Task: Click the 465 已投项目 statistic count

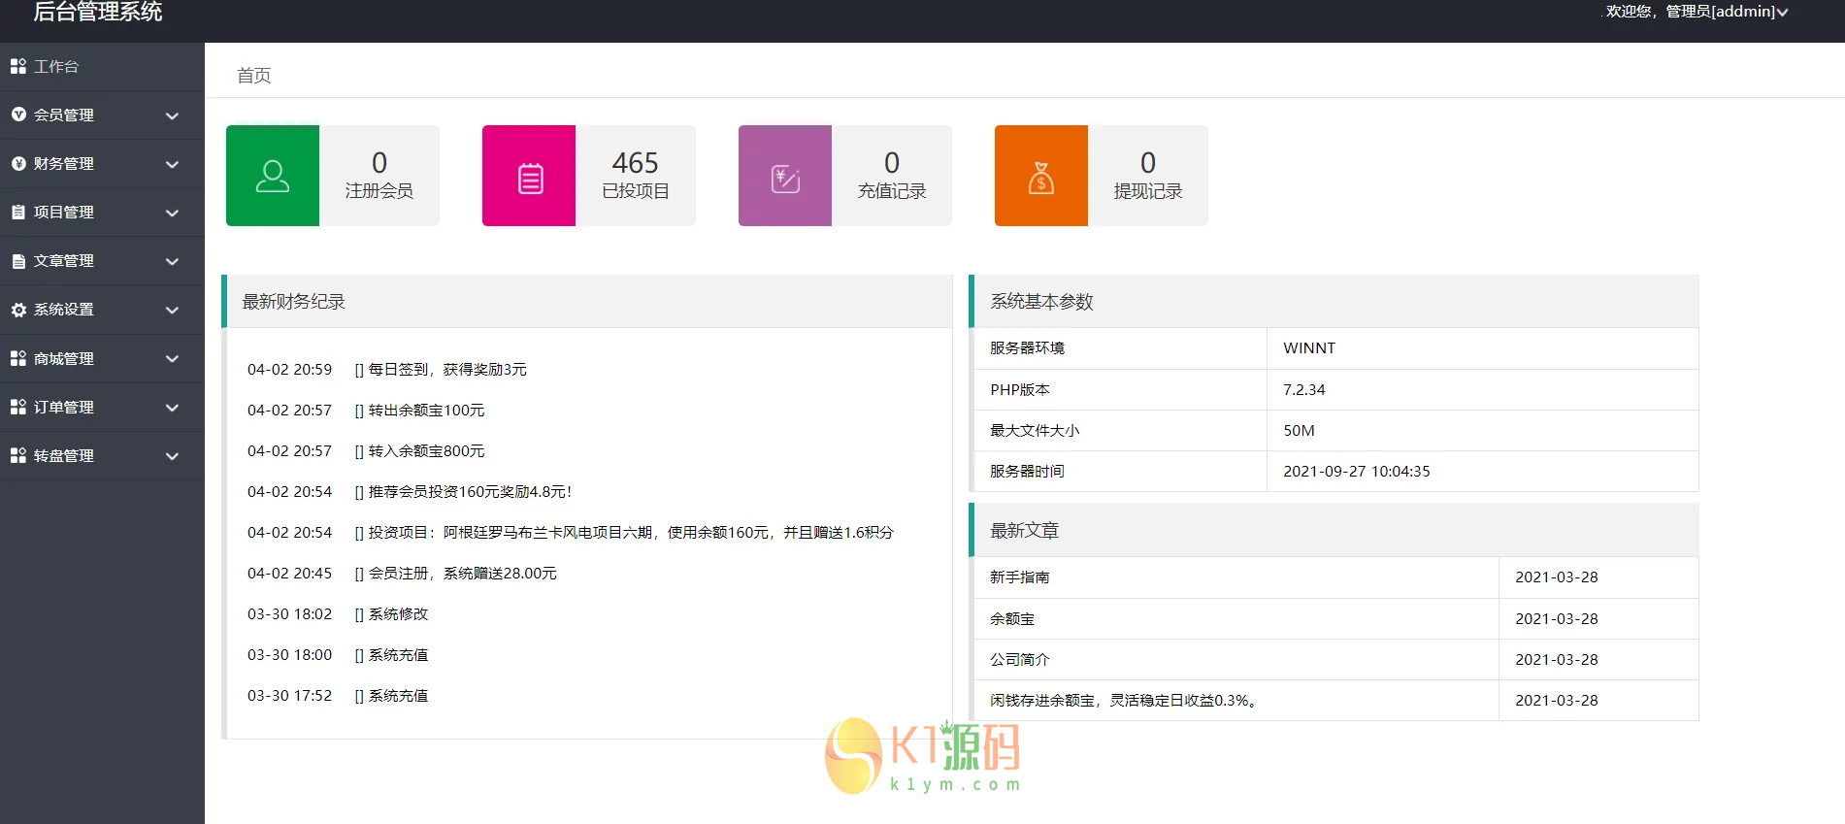Action: pyautogui.click(x=635, y=163)
